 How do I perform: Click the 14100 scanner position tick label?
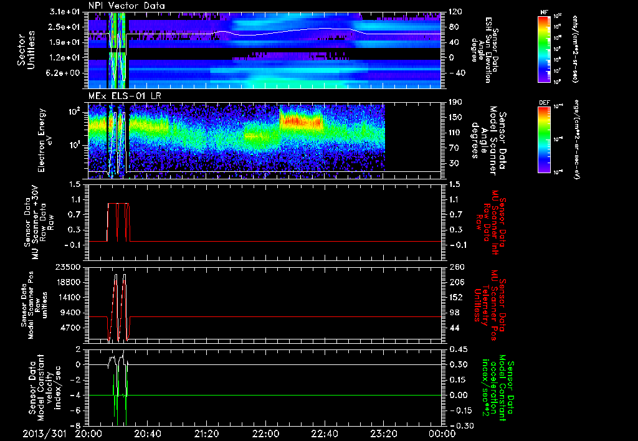point(67,297)
